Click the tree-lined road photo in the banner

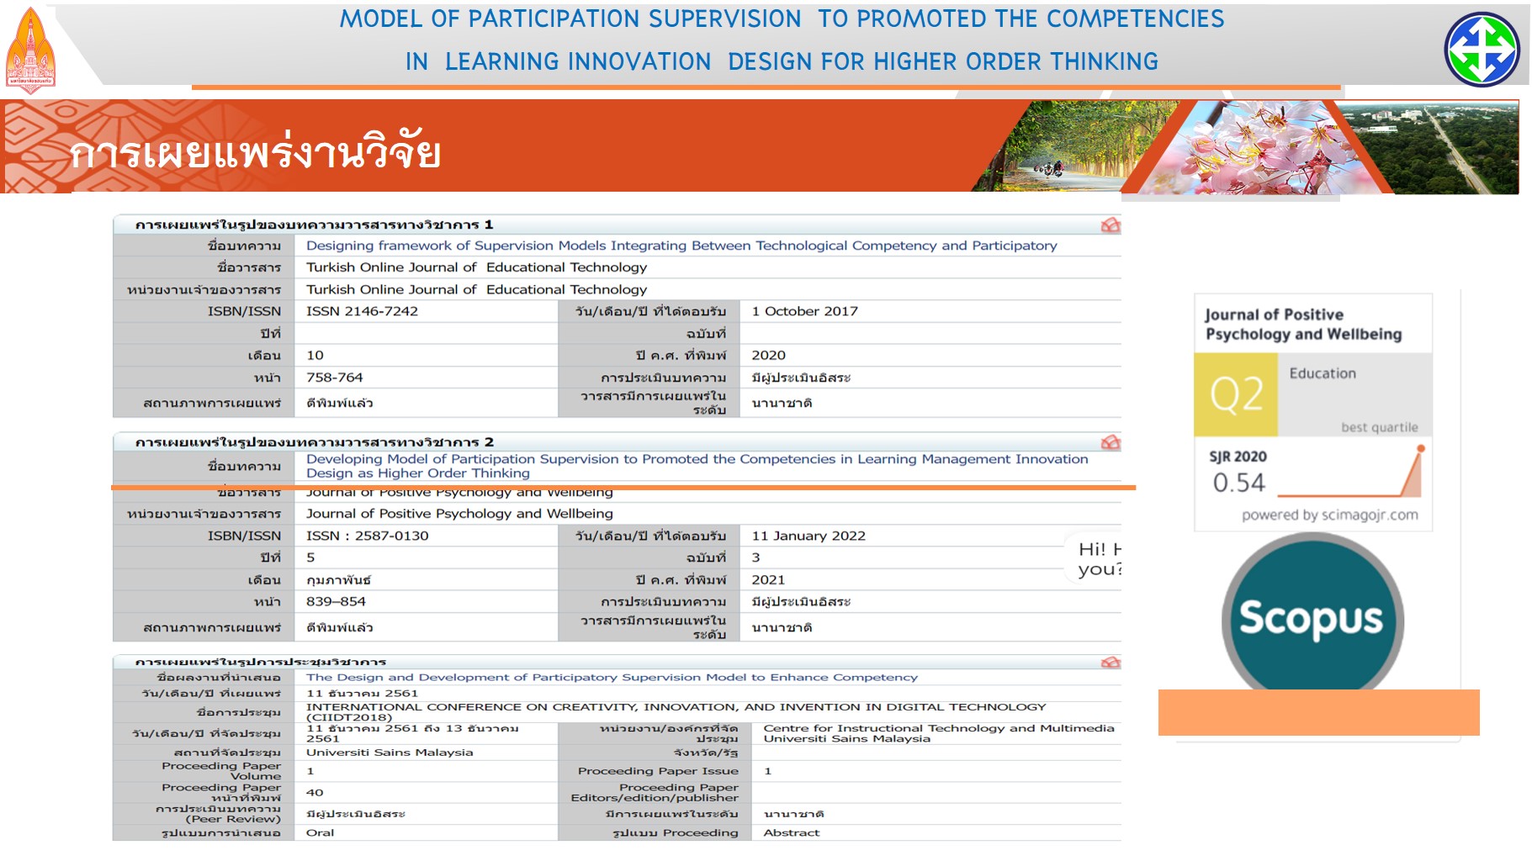pos(1077,145)
